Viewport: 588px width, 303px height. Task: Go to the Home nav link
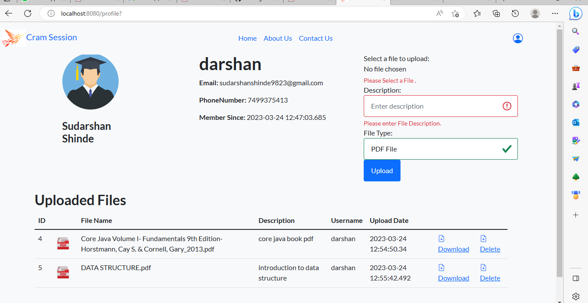[x=247, y=39]
